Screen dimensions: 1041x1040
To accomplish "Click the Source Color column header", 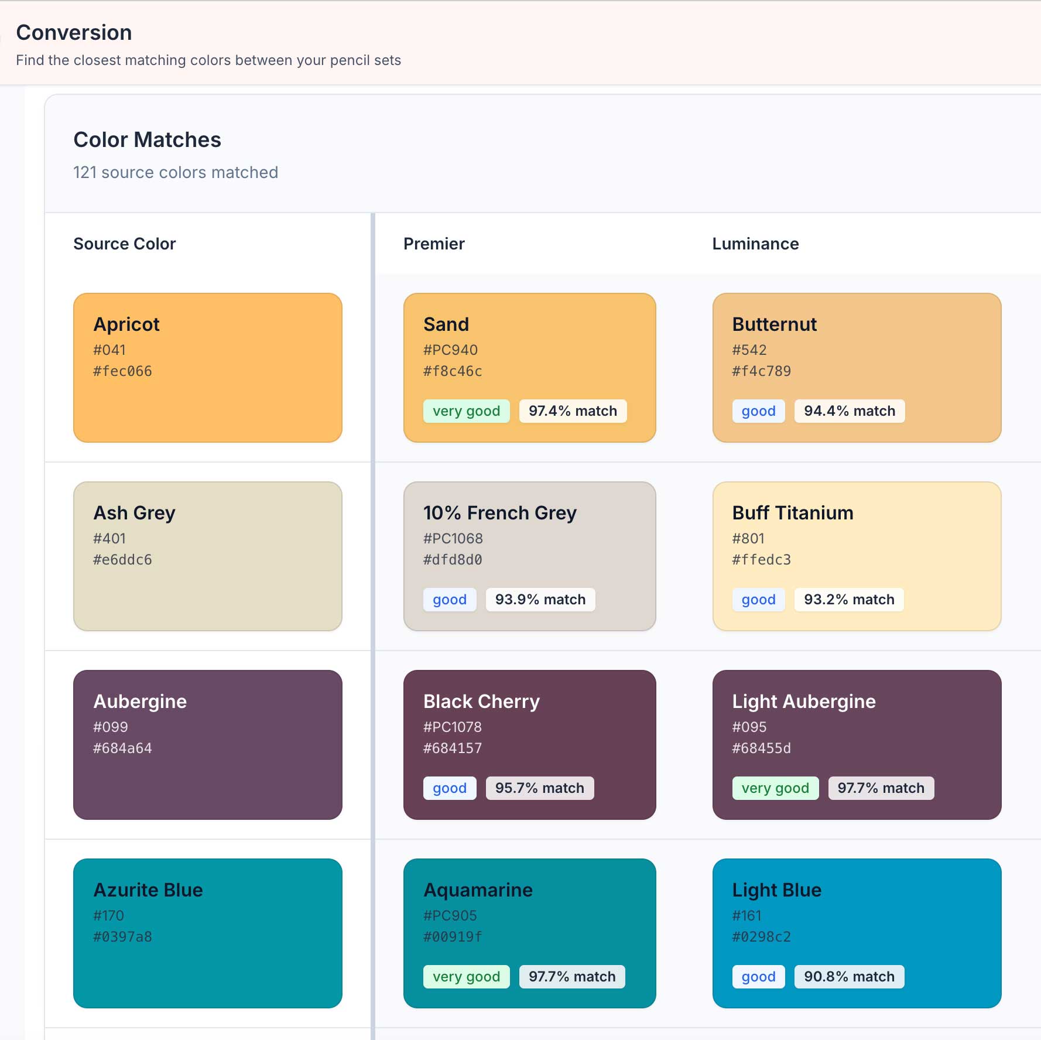I will (125, 244).
